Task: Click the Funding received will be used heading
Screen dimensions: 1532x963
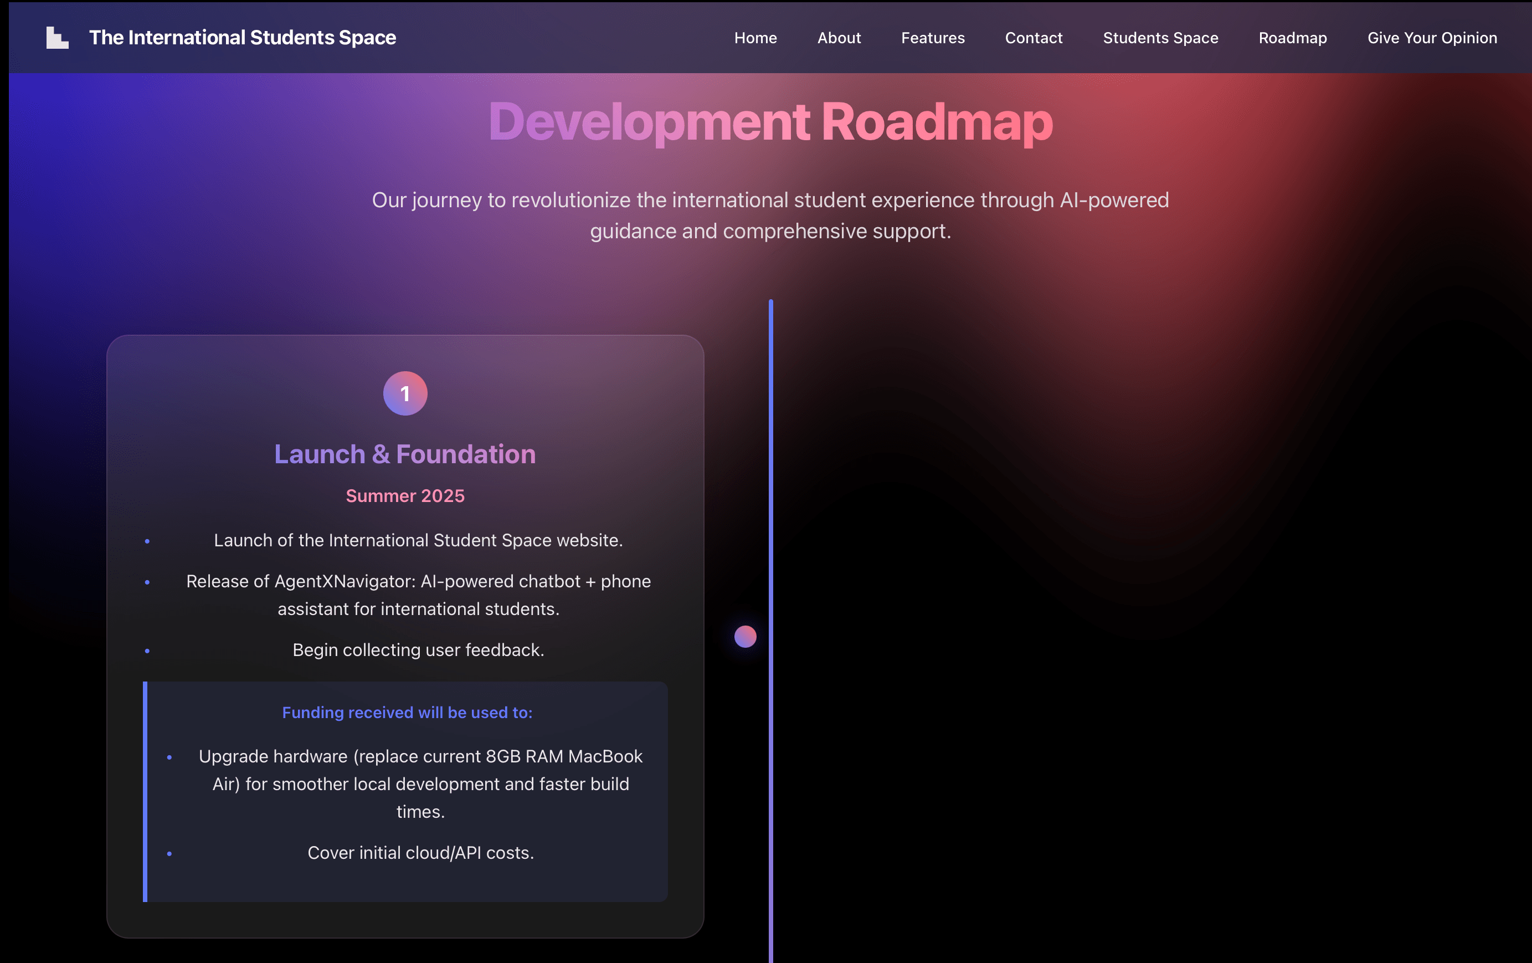Action: tap(407, 712)
